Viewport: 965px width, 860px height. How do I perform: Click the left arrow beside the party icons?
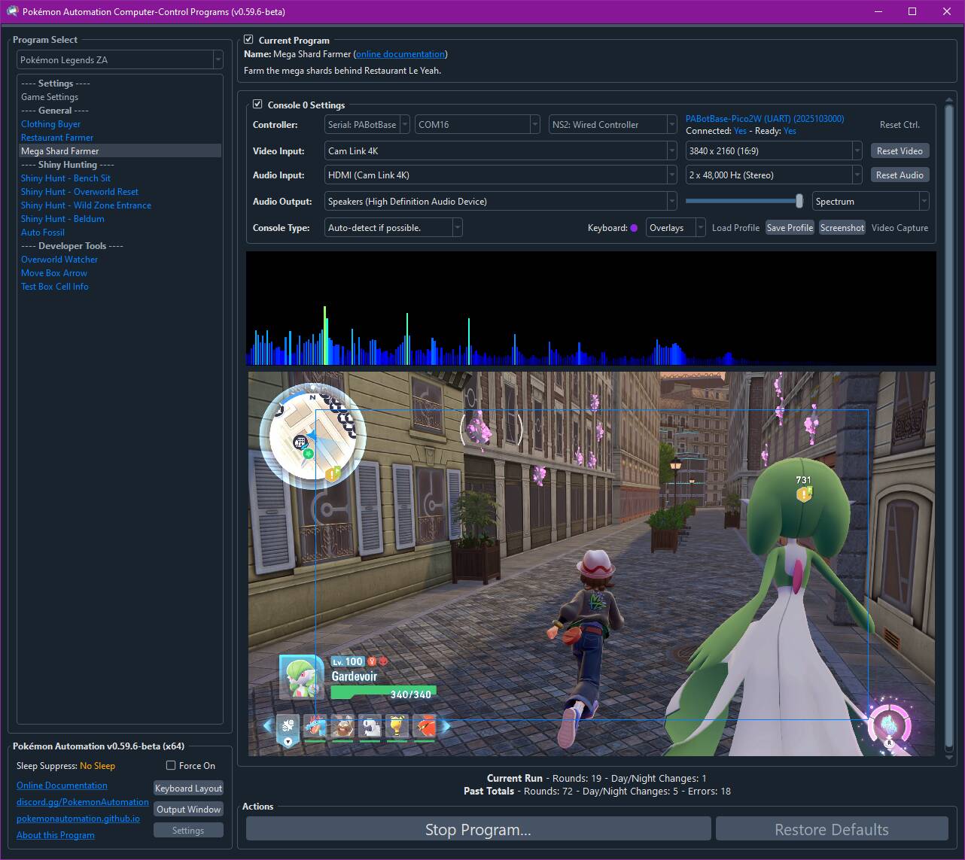pos(267,726)
